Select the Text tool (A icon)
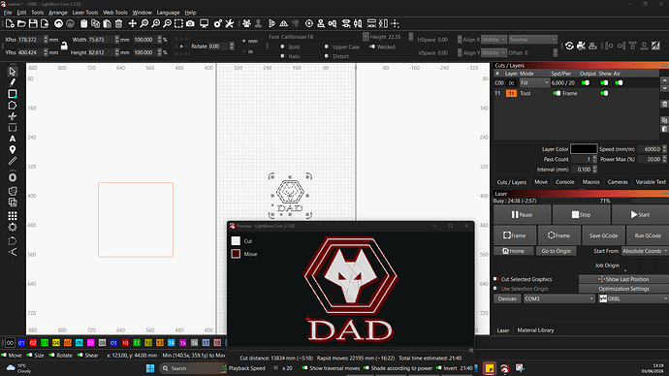The height and width of the screenshot is (376, 669). 13,139
